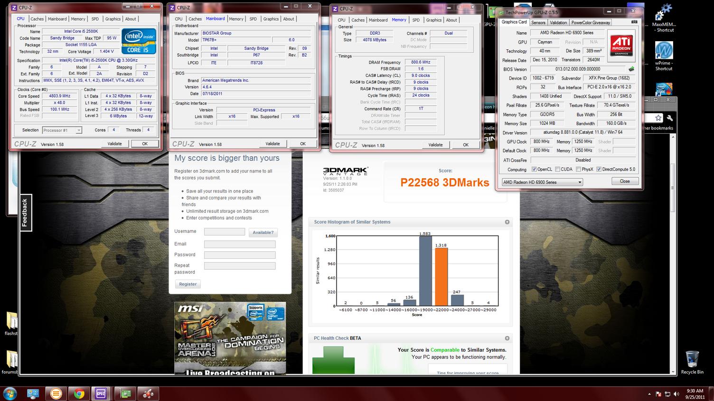Click the P22568 3DMarks score text
The image size is (714, 401).
pos(445,183)
